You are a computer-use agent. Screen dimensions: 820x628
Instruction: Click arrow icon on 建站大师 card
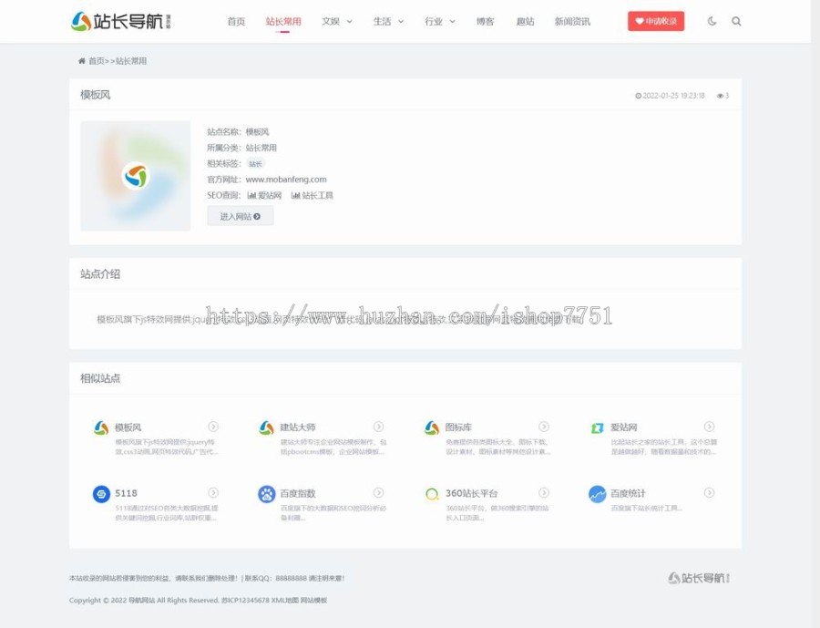[x=379, y=427]
